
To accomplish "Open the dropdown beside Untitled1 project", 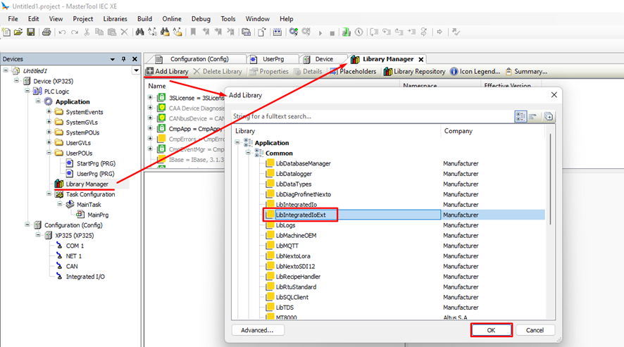I will tap(136, 70).
